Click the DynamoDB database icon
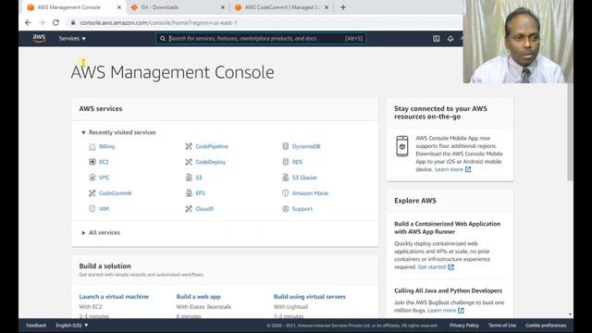Image resolution: width=592 pixels, height=333 pixels. click(x=286, y=146)
